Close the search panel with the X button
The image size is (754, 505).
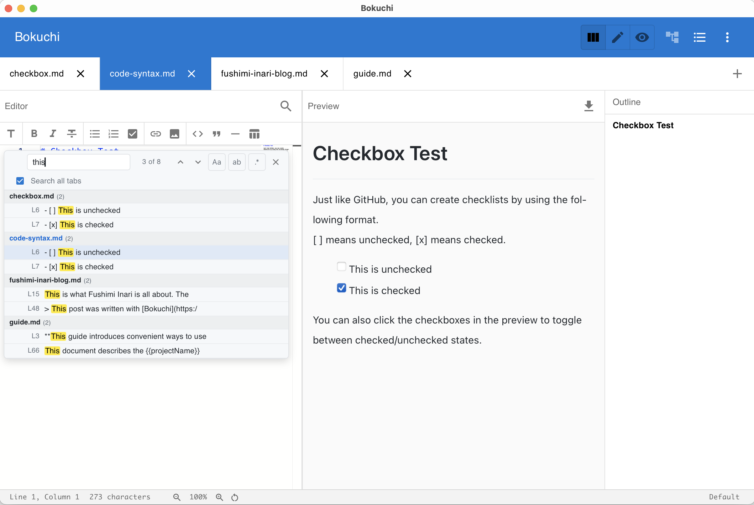tap(275, 162)
